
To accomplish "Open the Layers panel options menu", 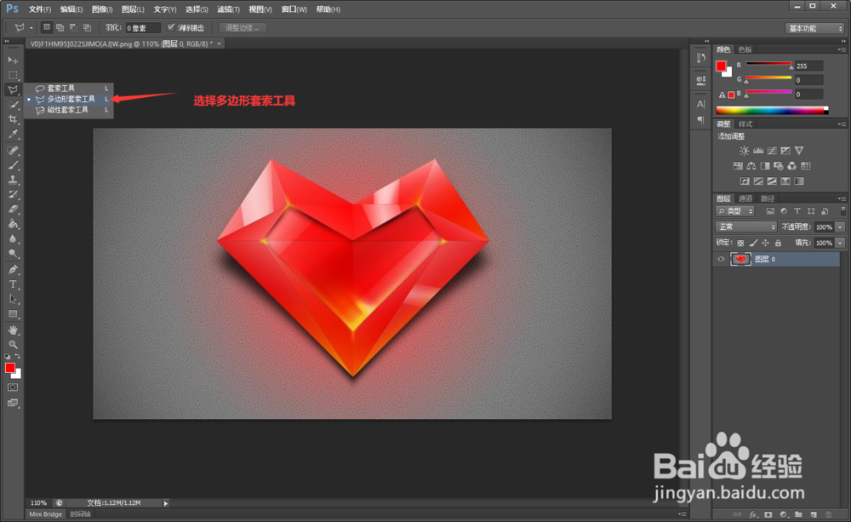I will point(842,198).
